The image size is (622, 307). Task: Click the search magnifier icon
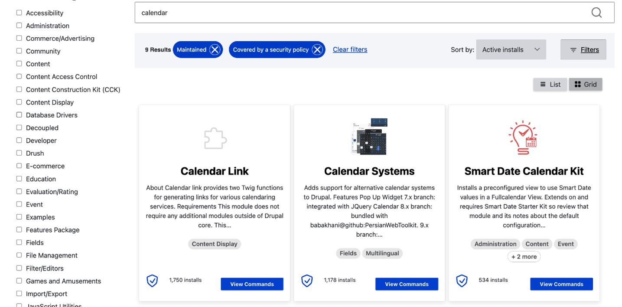click(x=596, y=13)
